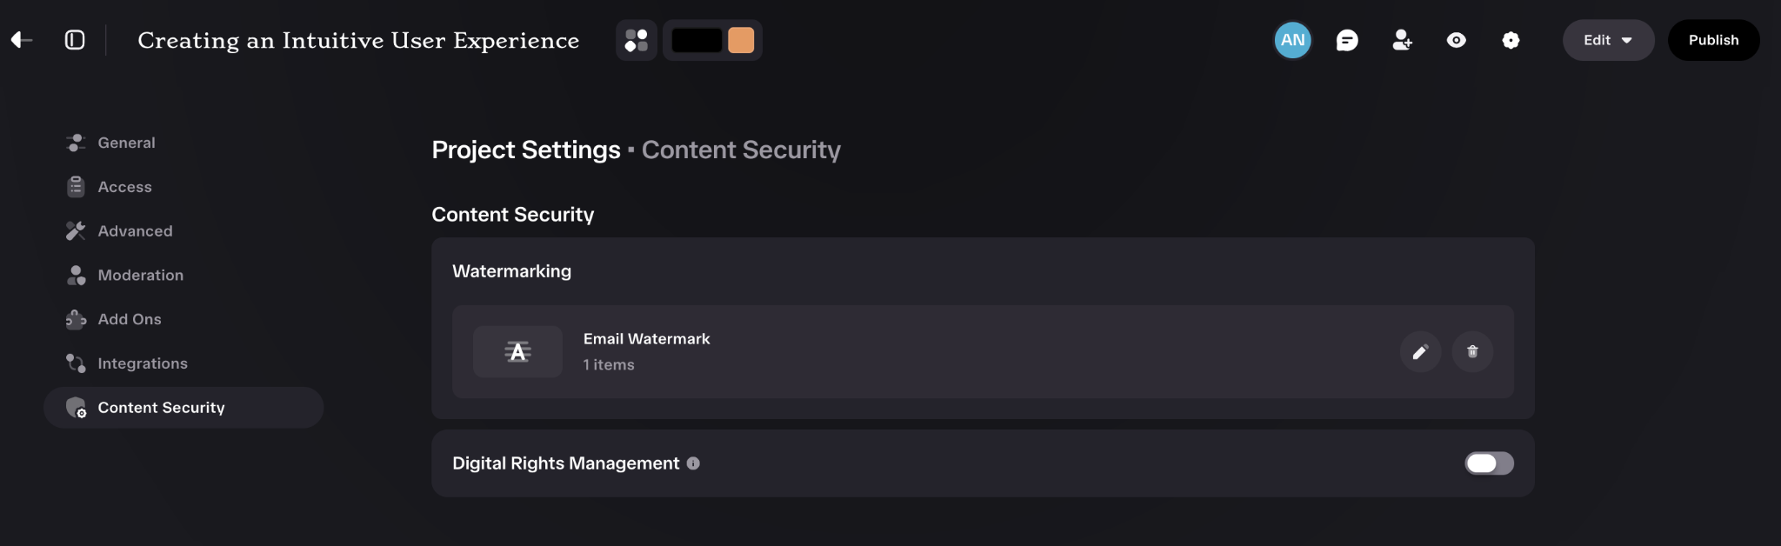Click the add collaborator icon
The image size is (1781, 546).
(x=1402, y=40)
